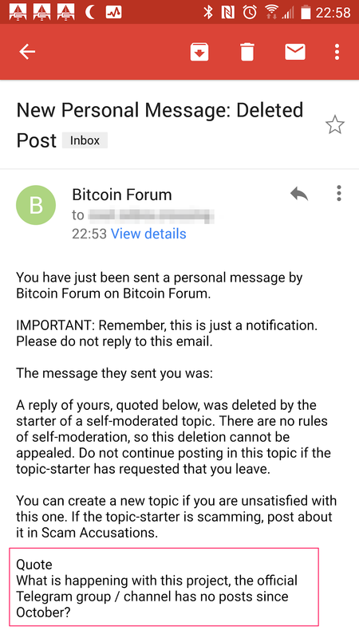Reply using the arrow next to sender

(x=299, y=194)
